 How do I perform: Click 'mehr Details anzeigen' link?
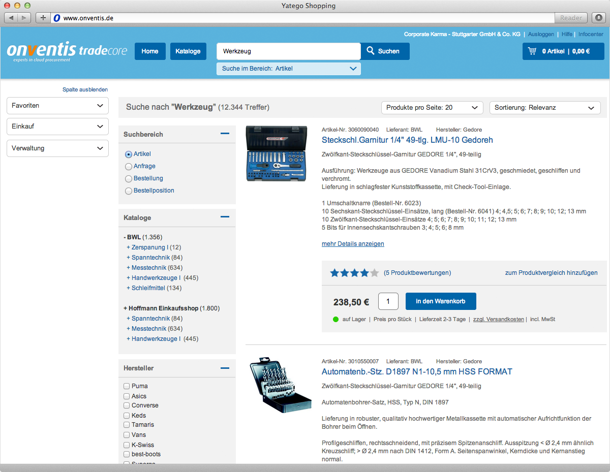tap(353, 244)
